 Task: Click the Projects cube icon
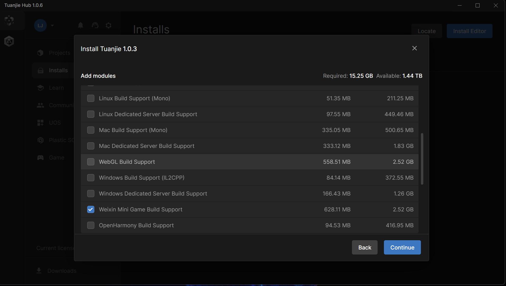pyautogui.click(x=40, y=53)
